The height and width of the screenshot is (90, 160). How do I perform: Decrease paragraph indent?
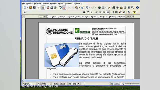[x=120, y=12]
